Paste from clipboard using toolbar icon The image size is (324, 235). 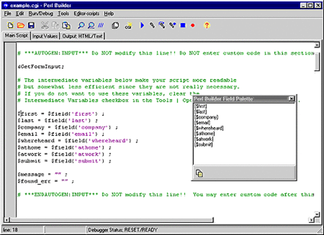click(66, 25)
